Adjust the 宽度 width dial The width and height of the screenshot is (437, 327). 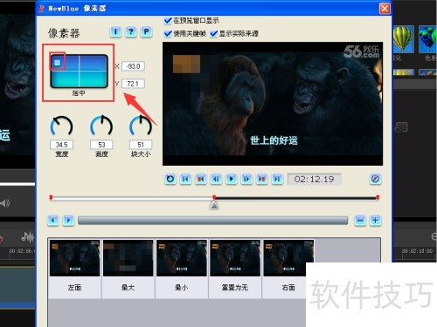(61, 126)
